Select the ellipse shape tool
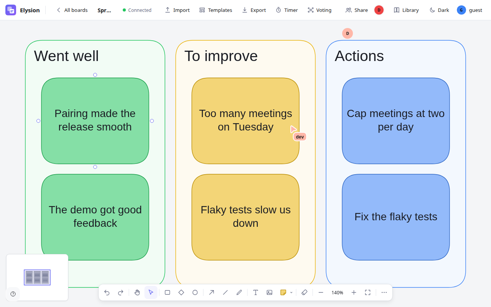491x307 pixels. coord(195,292)
